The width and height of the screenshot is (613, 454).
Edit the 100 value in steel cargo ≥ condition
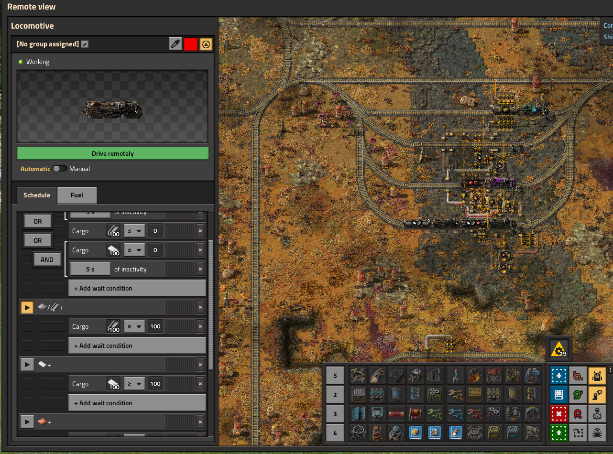pyautogui.click(x=155, y=326)
